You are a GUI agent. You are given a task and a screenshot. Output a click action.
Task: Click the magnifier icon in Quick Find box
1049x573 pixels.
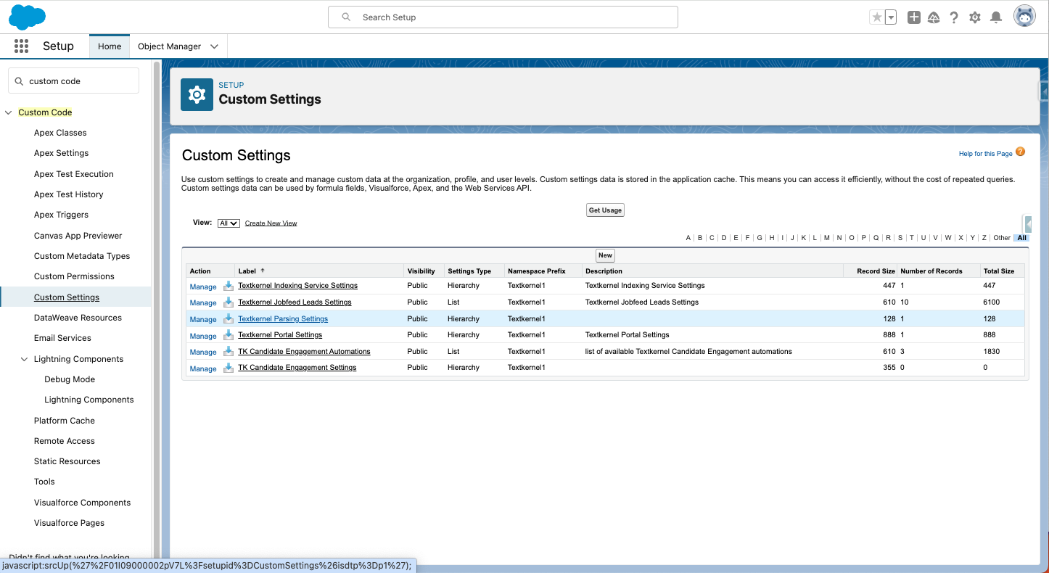click(20, 81)
